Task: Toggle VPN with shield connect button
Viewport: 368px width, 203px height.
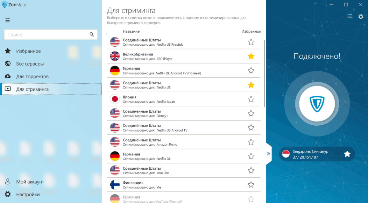Action: point(317,104)
